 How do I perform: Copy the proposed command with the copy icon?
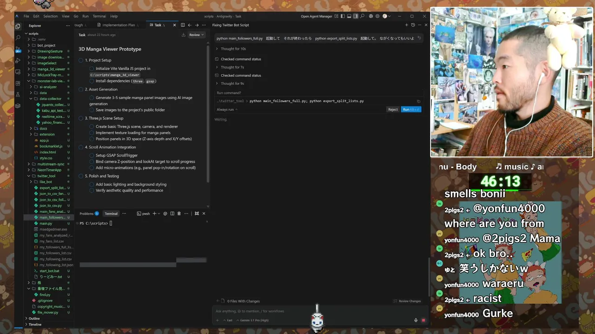(x=418, y=101)
